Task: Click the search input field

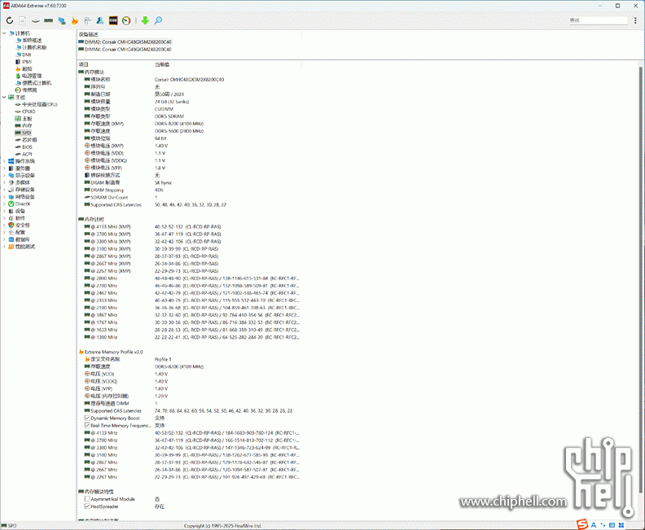Action: (598, 20)
